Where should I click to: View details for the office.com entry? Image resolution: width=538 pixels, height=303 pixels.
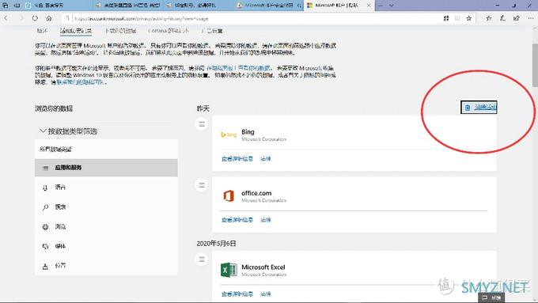coord(237,220)
